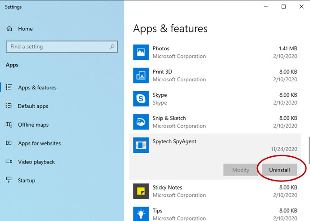This screenshot has height=221, width=310.
Task: Click the Default apps icon
Action: [x=9, y=106]
